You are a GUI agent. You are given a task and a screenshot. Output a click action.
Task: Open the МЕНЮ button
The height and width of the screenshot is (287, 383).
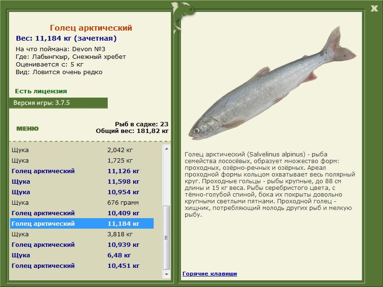pyautogui.click(x=27, y=129)
